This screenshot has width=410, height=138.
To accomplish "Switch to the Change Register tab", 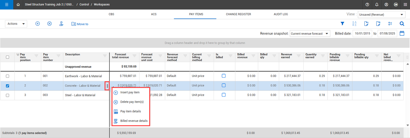I will tap(238, 14).
